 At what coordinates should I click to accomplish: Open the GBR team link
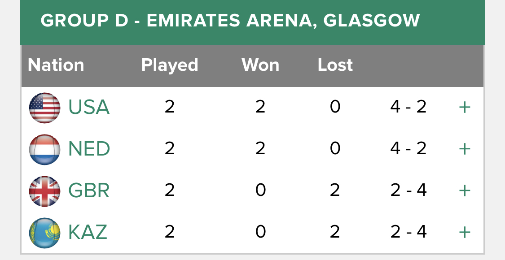click(89, 191)
